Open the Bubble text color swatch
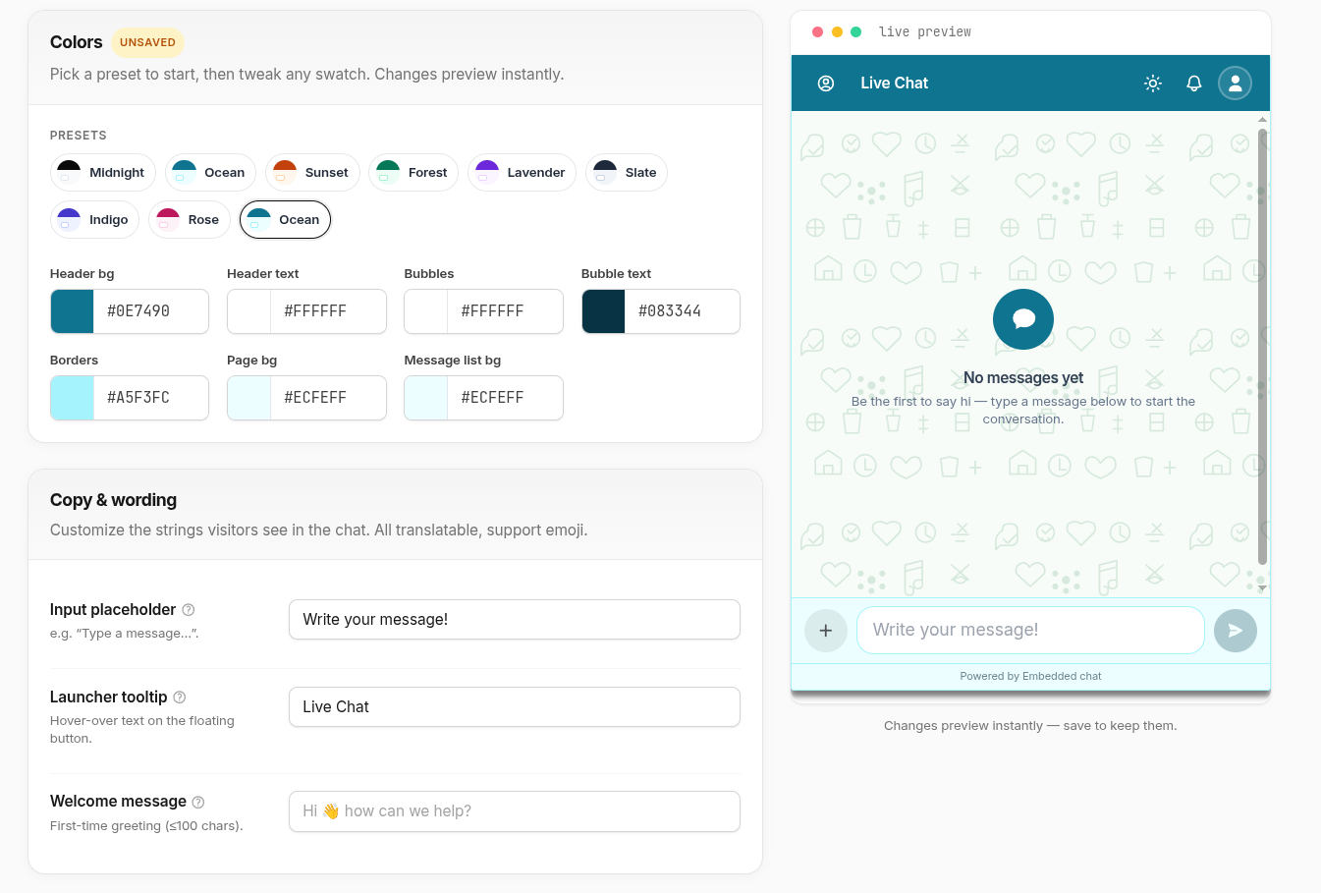1321x893 pixels. (604, 311)
